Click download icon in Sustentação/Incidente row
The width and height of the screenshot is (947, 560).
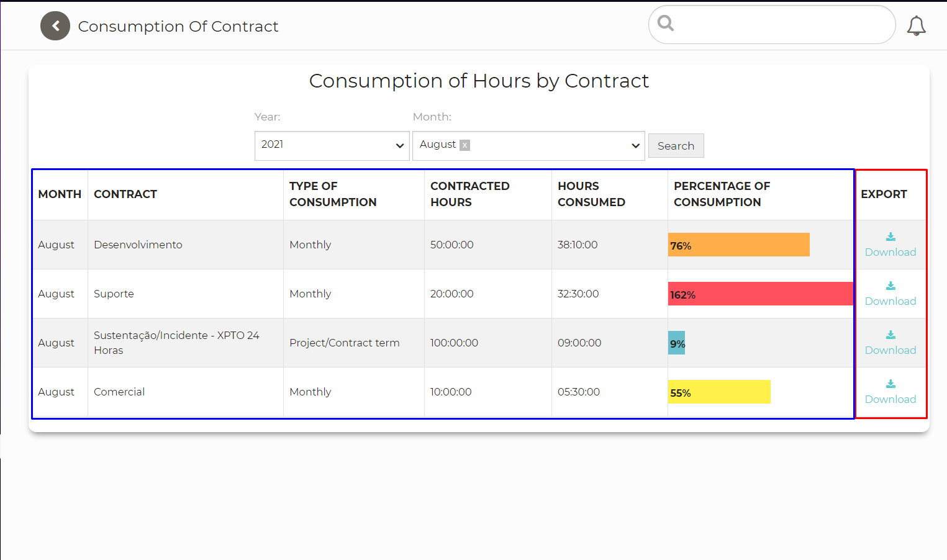(890, 335)
